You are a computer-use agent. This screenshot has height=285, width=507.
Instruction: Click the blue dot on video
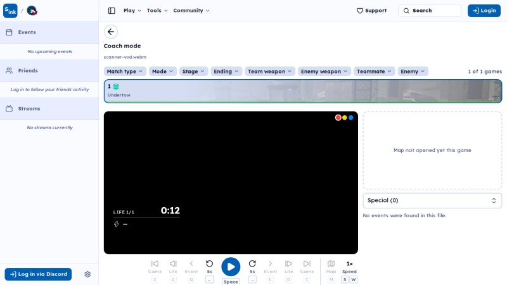pos(351,118)
